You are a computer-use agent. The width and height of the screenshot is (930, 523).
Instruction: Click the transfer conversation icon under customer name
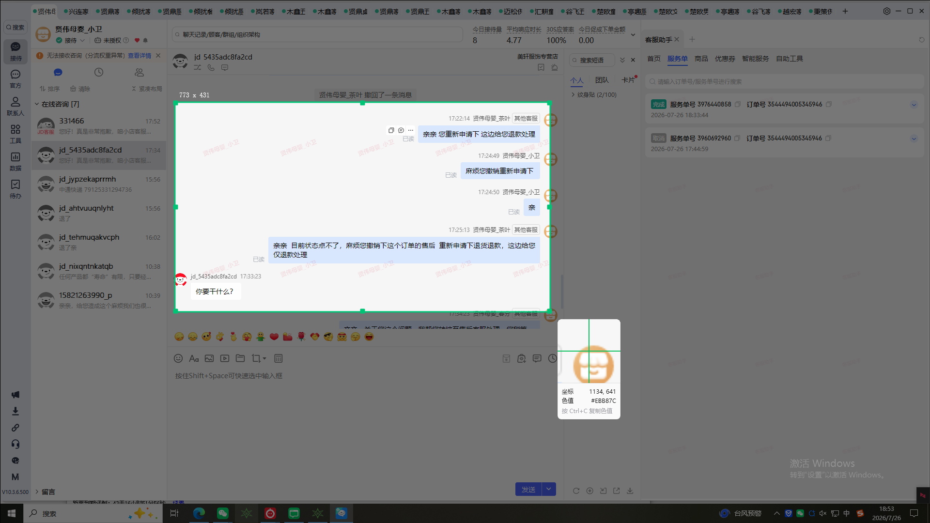tap(198, 68)
